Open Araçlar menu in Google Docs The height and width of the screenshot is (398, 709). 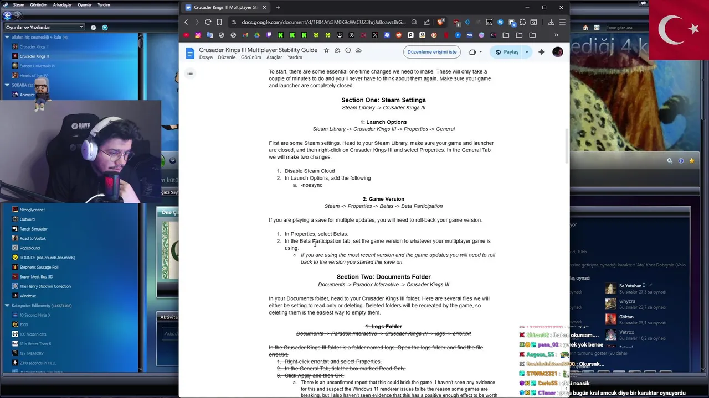coord(274,57)
